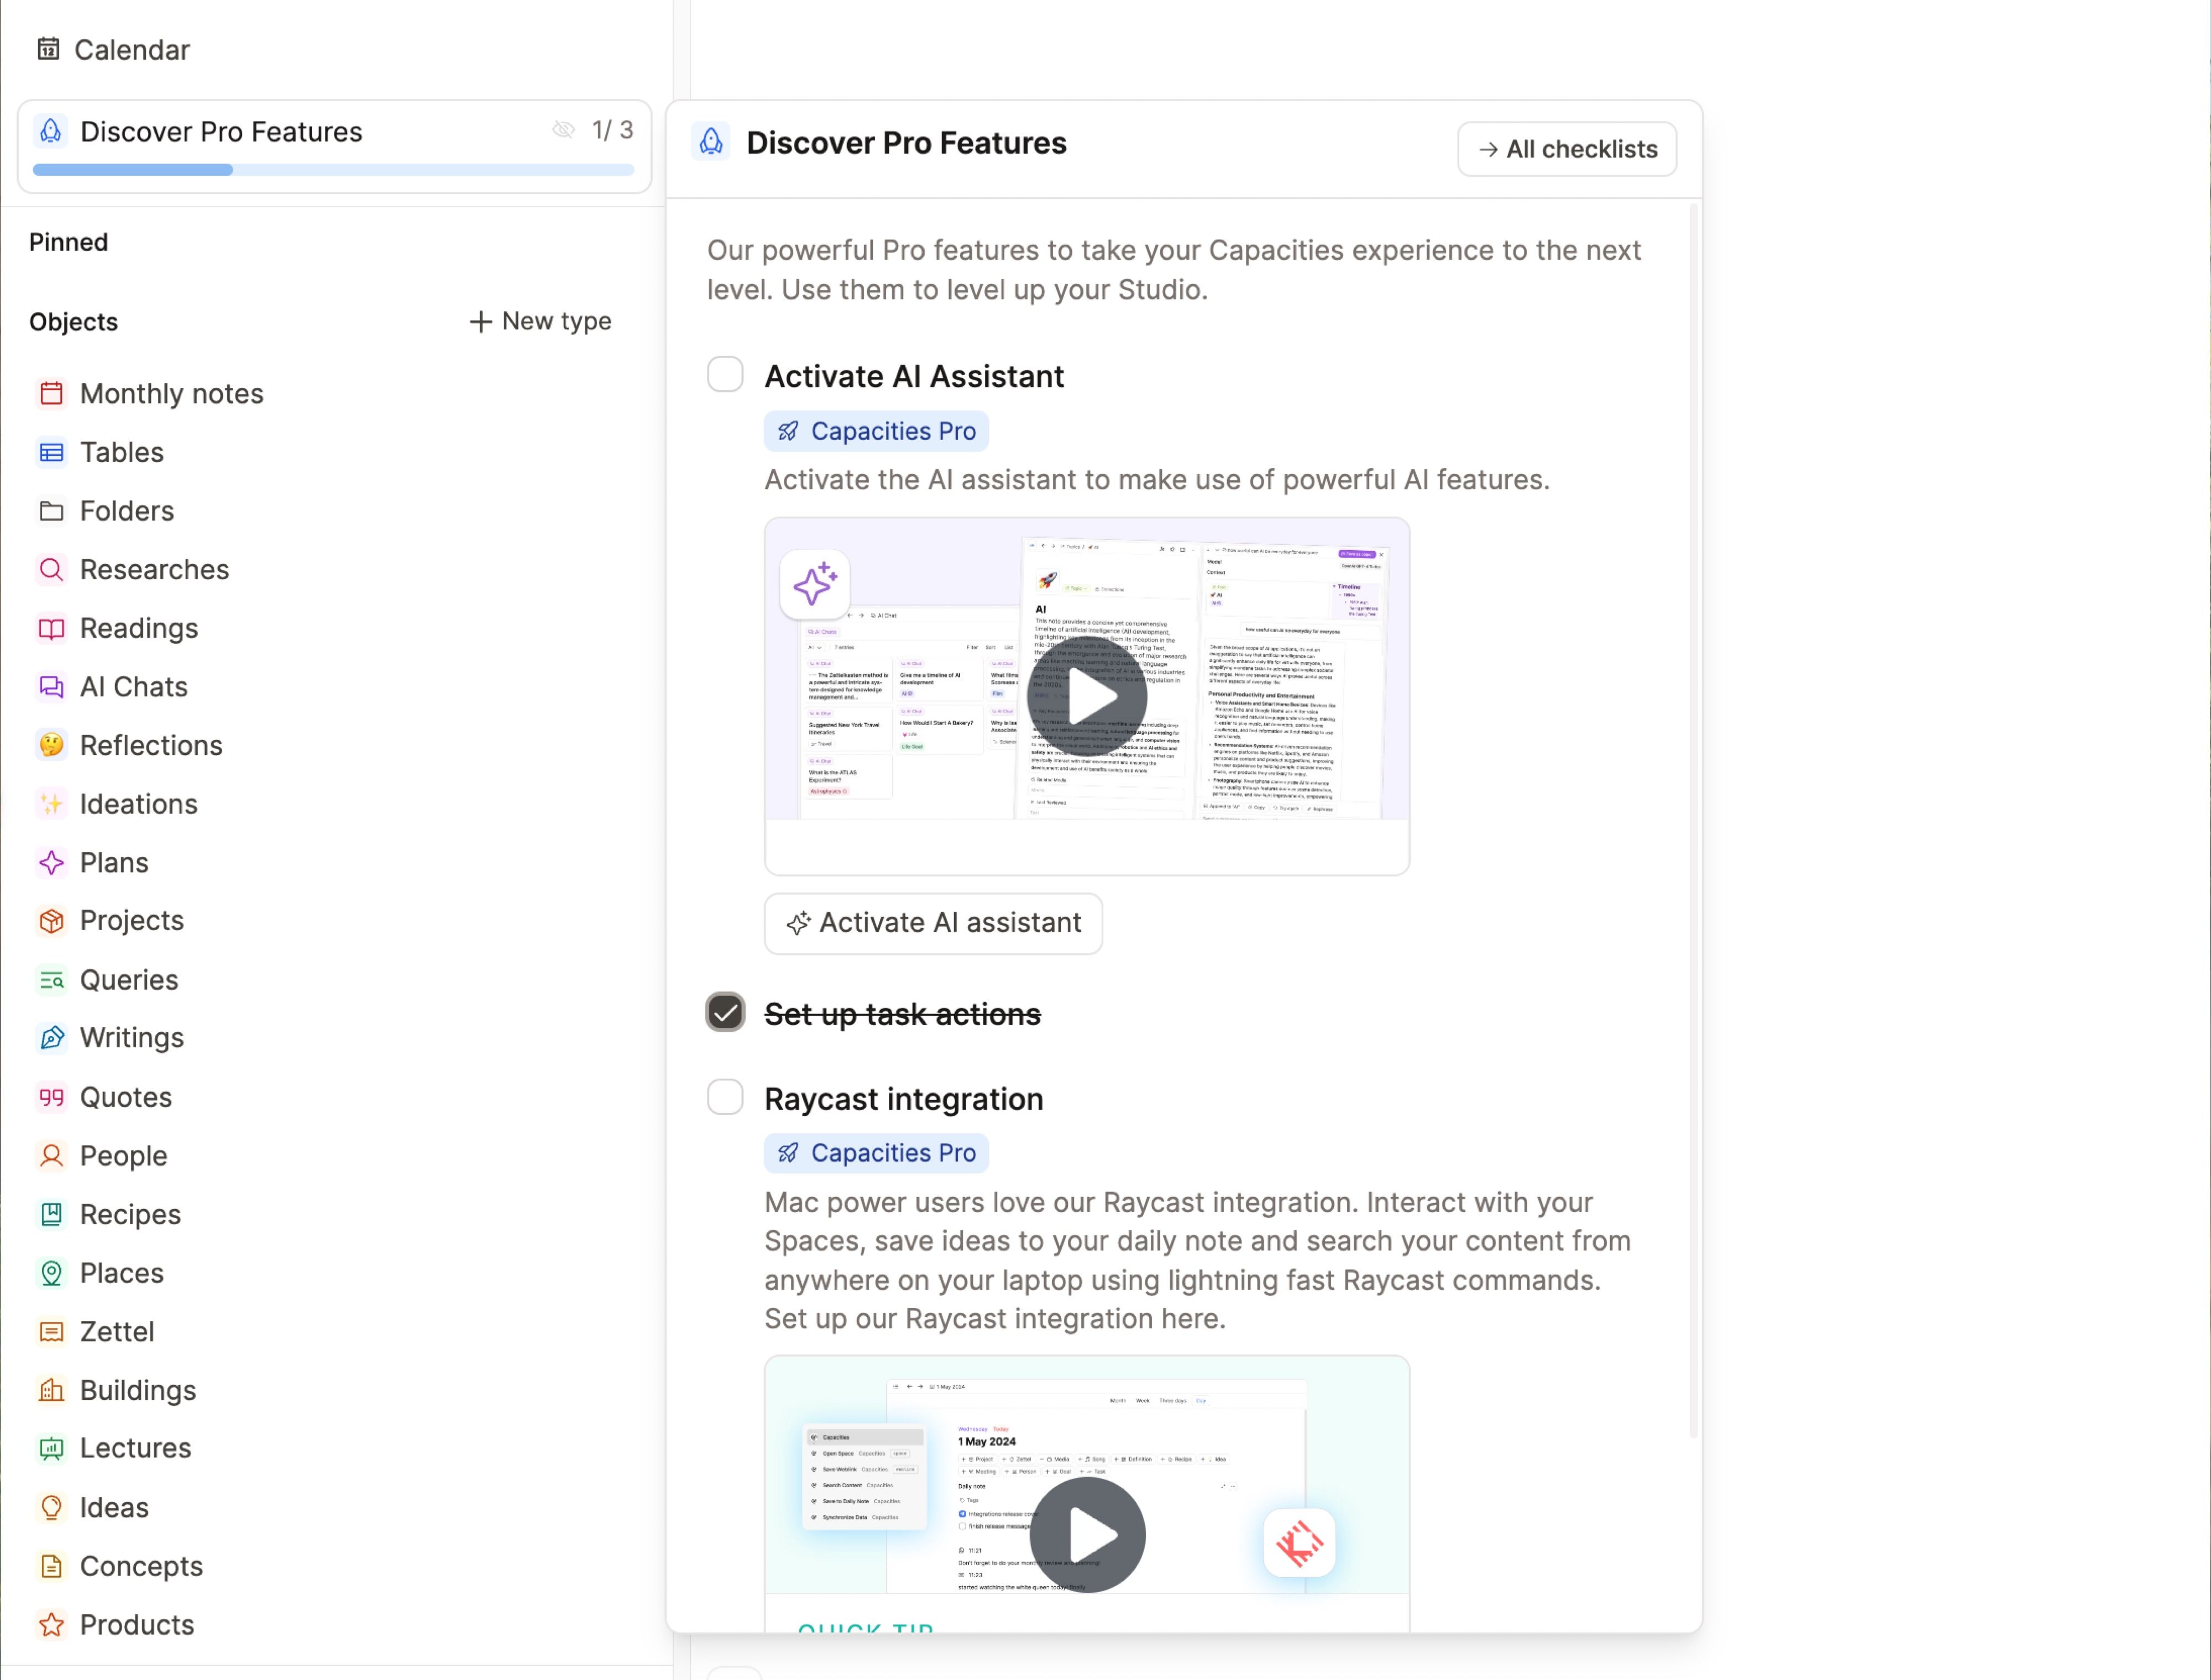Click the Calendar icon in sidebar
The image size is (2211, 1680).
48,49
